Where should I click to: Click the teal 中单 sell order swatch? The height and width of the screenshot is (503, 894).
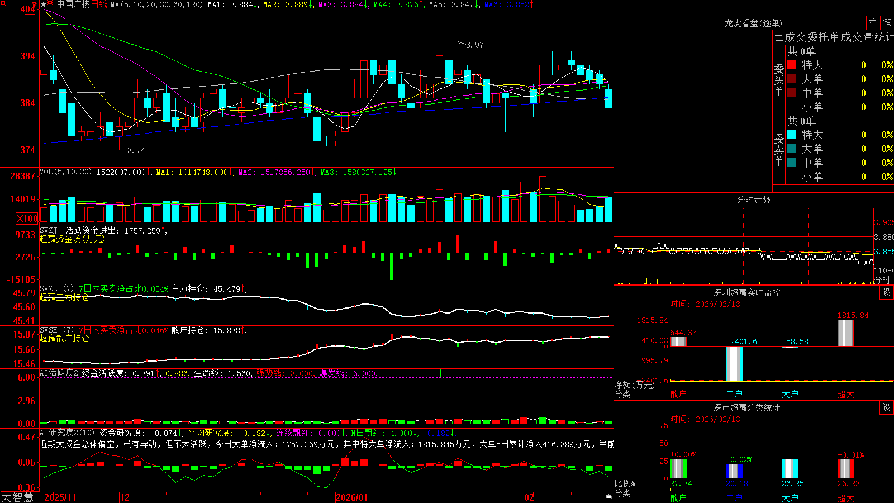pyautogui.click(x=791, y=163)
